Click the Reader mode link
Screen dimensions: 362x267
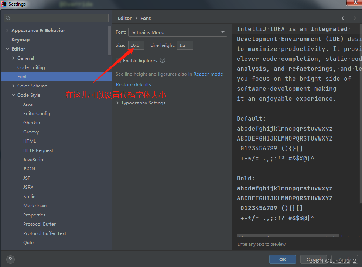coord(208,74)
